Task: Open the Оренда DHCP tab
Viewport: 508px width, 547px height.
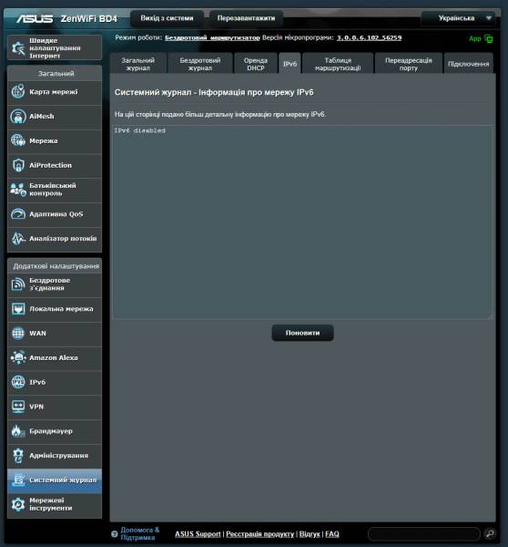Action: (256, 64)
